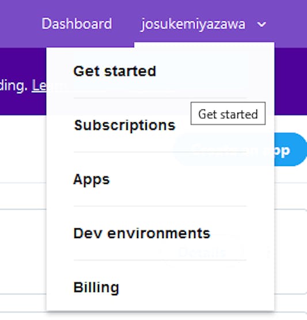Choose Billing at the bottom of the menu
The height and width of the screenshot is (320, 307).
coord(96,287)
